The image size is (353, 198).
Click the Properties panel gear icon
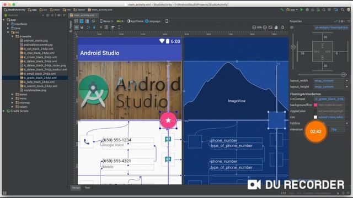pyautogui.click(x=342, y=21)
